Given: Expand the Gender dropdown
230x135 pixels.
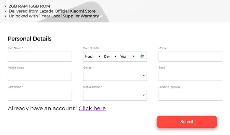Looking at the screenshot, I should tap(115, 76).
